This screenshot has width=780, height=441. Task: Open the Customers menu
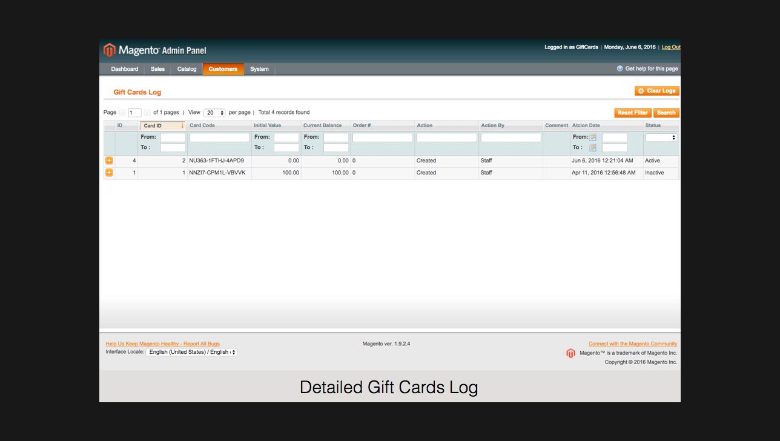(x=223, y=69)
